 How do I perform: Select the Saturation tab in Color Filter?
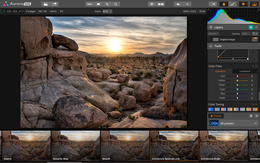(220, 71)
